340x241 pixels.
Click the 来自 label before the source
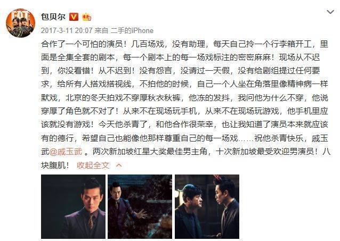[x=101, y=30]
